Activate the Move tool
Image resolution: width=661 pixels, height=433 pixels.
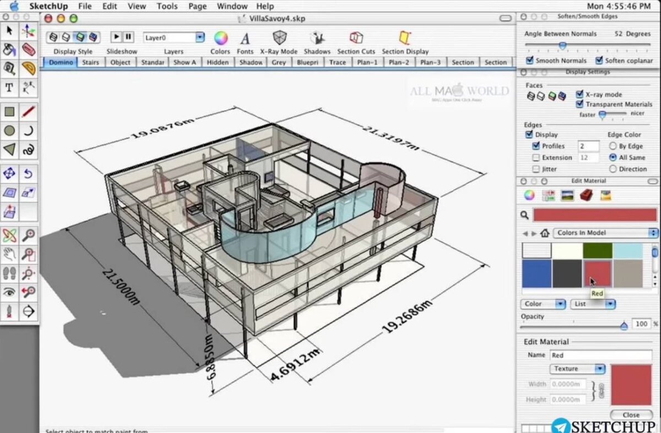[x=9, y=174]
